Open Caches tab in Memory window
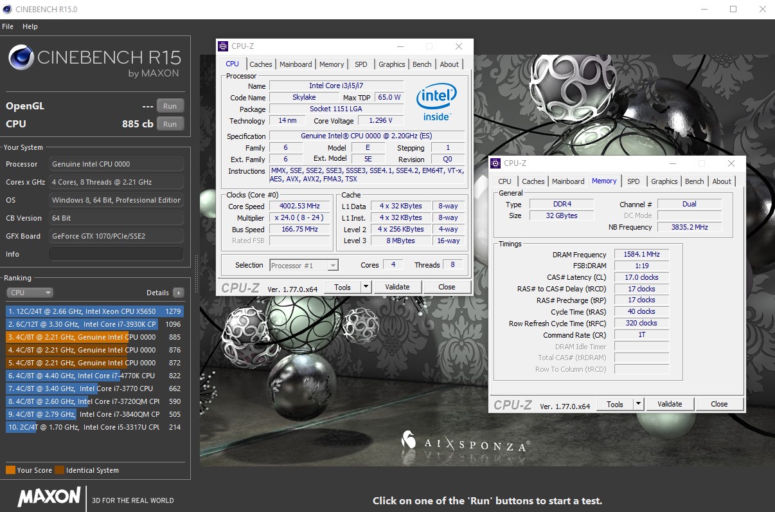Viewport: 775px width, 512px height. (x=533, y=181)
